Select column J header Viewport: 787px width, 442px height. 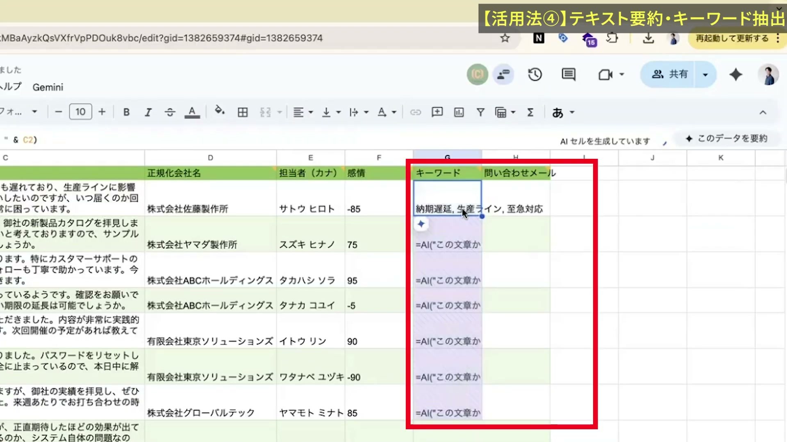pyautogui.click(x=652, y=158)
